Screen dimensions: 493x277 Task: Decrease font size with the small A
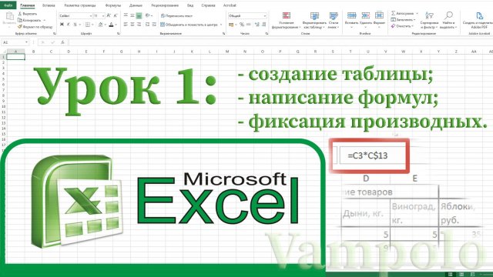116,15
